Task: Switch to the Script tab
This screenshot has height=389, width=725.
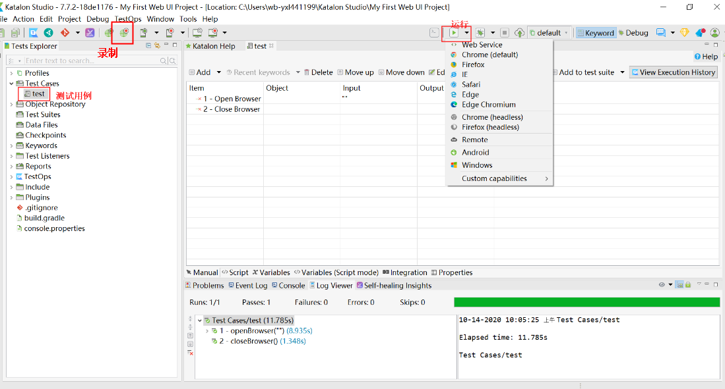Action: tap(235, 272)
